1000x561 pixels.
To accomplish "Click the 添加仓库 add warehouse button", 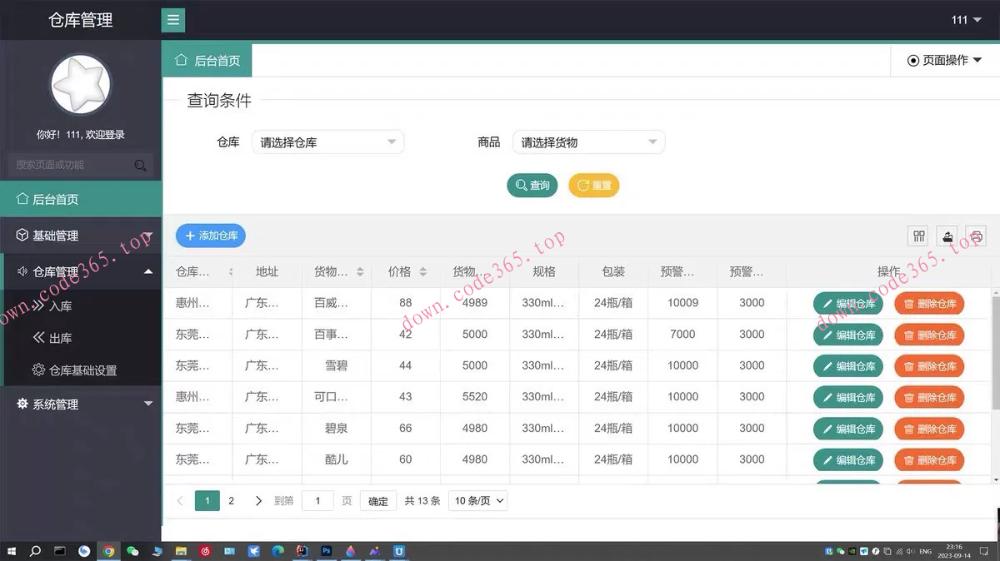I will tap(210, 236).
